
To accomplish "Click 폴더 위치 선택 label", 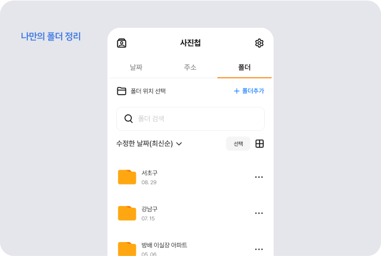I will pos(148,91).
